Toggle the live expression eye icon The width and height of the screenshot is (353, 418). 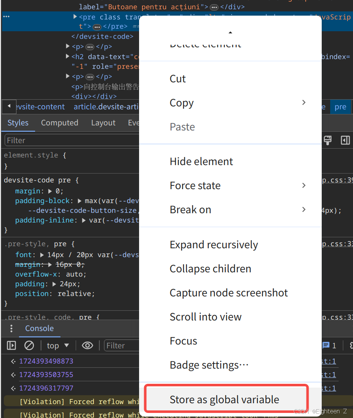click(88, 345)
